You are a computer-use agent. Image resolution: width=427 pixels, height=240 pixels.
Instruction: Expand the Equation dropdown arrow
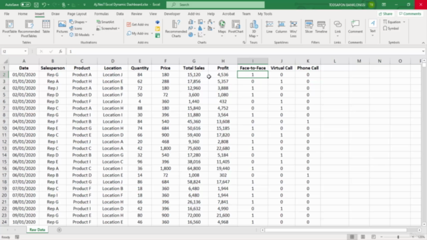click(404, 22)
